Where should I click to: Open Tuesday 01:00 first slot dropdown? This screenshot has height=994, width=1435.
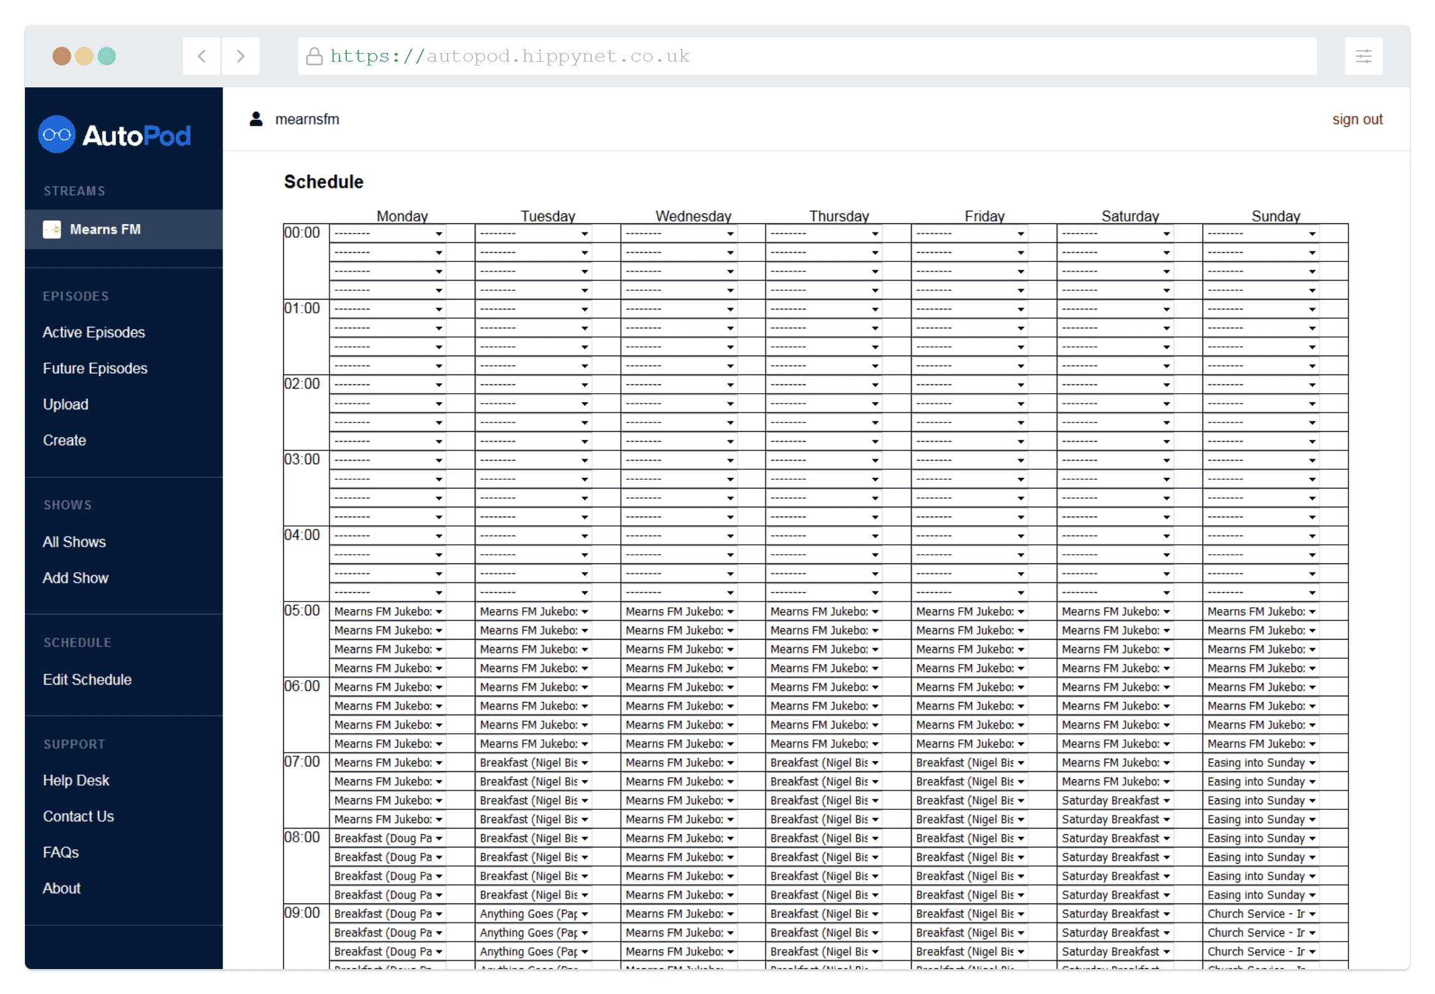click(533, 309)
